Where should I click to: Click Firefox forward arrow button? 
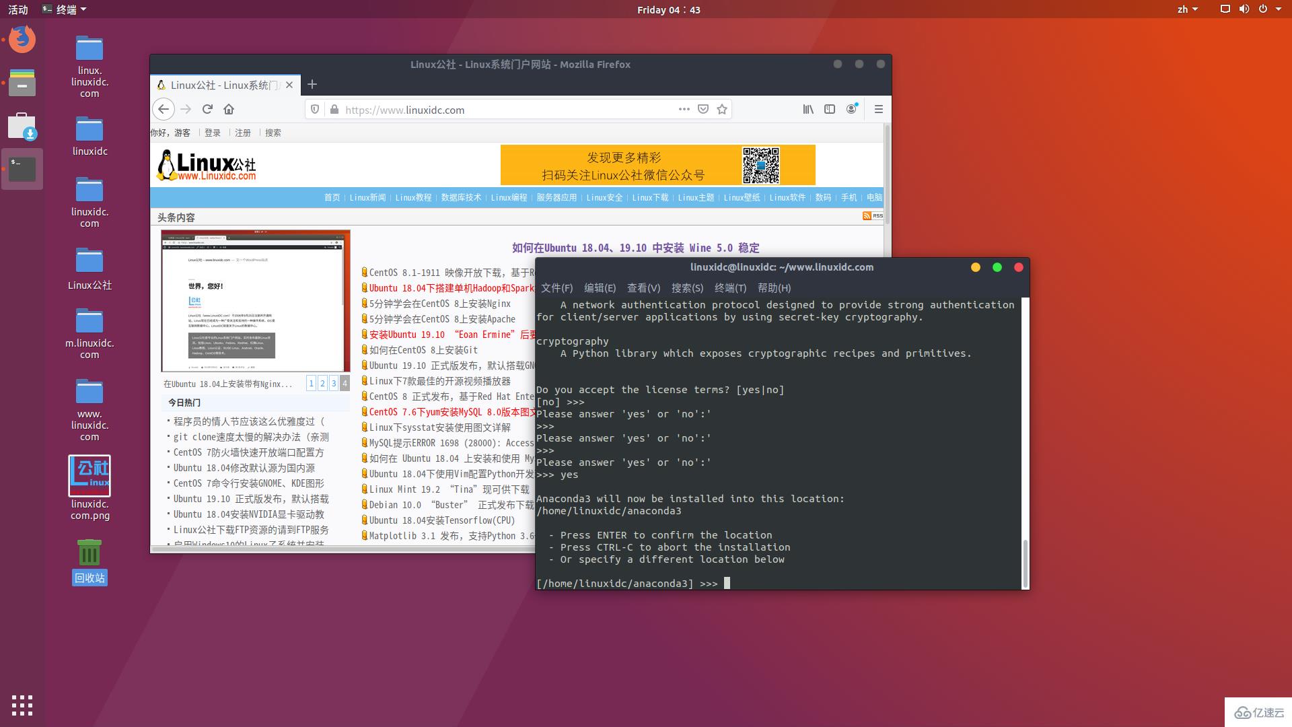point(186,109)
